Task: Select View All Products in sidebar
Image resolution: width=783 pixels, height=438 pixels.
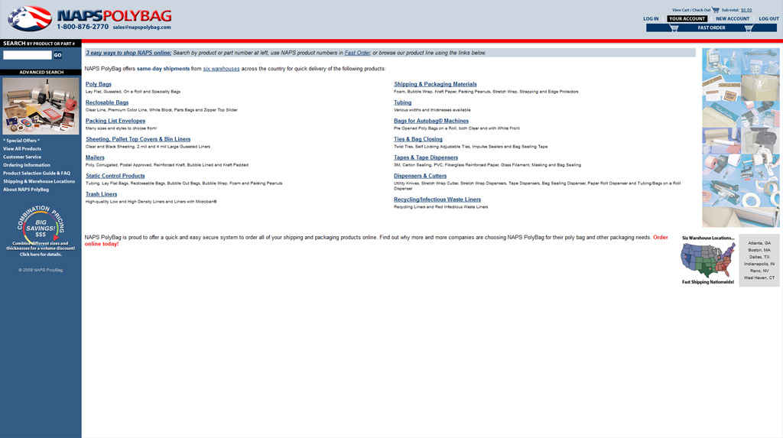Action: click(x=22, y=149)
